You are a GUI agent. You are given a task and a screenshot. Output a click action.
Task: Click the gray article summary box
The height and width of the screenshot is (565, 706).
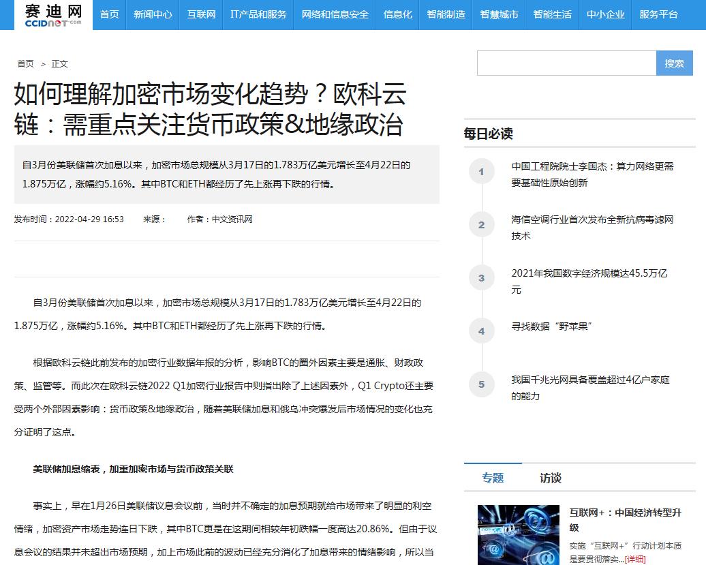point(226,174)
